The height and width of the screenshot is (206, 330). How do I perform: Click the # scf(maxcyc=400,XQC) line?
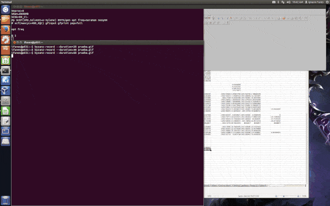tap(47, 23)
